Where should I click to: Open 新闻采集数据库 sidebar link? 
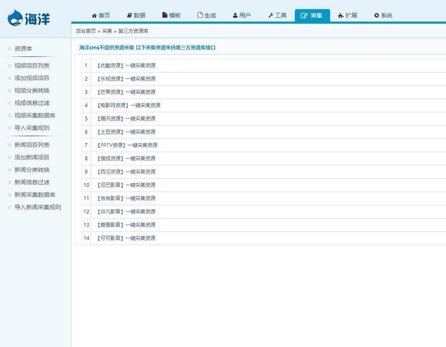coord(34,195)
